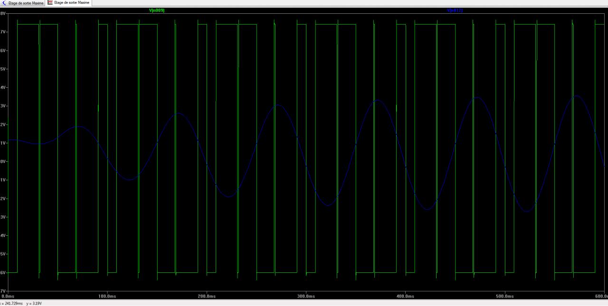Click the 300.0ms label on the time axis

pos(306,296)
